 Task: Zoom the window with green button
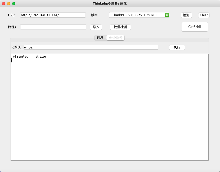(x=14, y=4)
